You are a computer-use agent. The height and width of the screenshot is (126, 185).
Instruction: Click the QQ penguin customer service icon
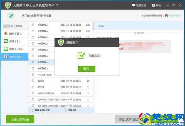(166, 16)
